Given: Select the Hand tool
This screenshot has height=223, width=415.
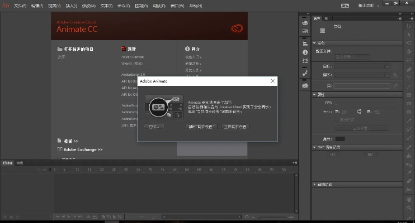Looking at the screenshot, I should pos(409,199).
